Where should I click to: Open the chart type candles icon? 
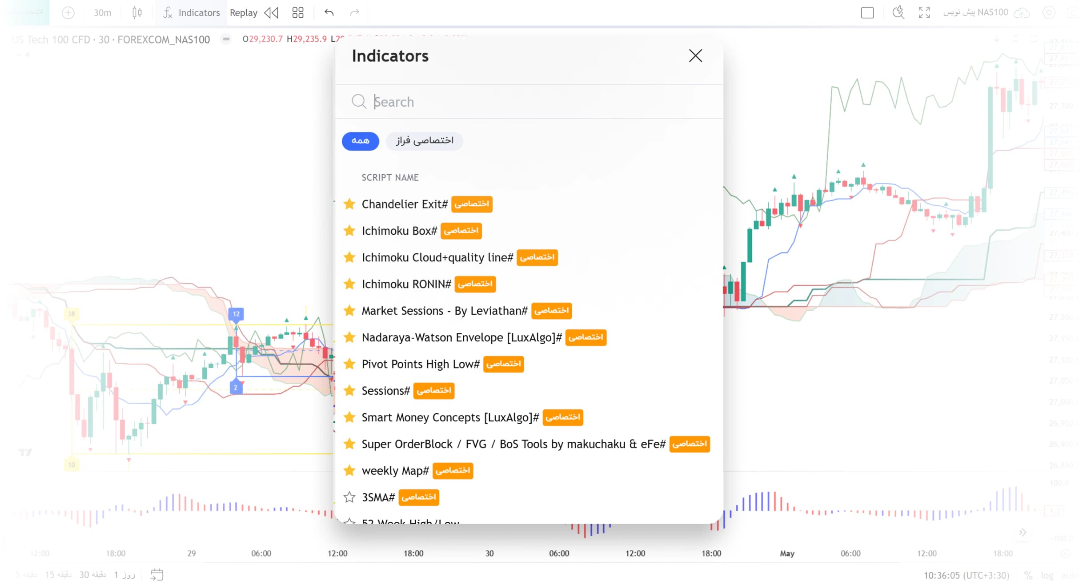point(137,12)
